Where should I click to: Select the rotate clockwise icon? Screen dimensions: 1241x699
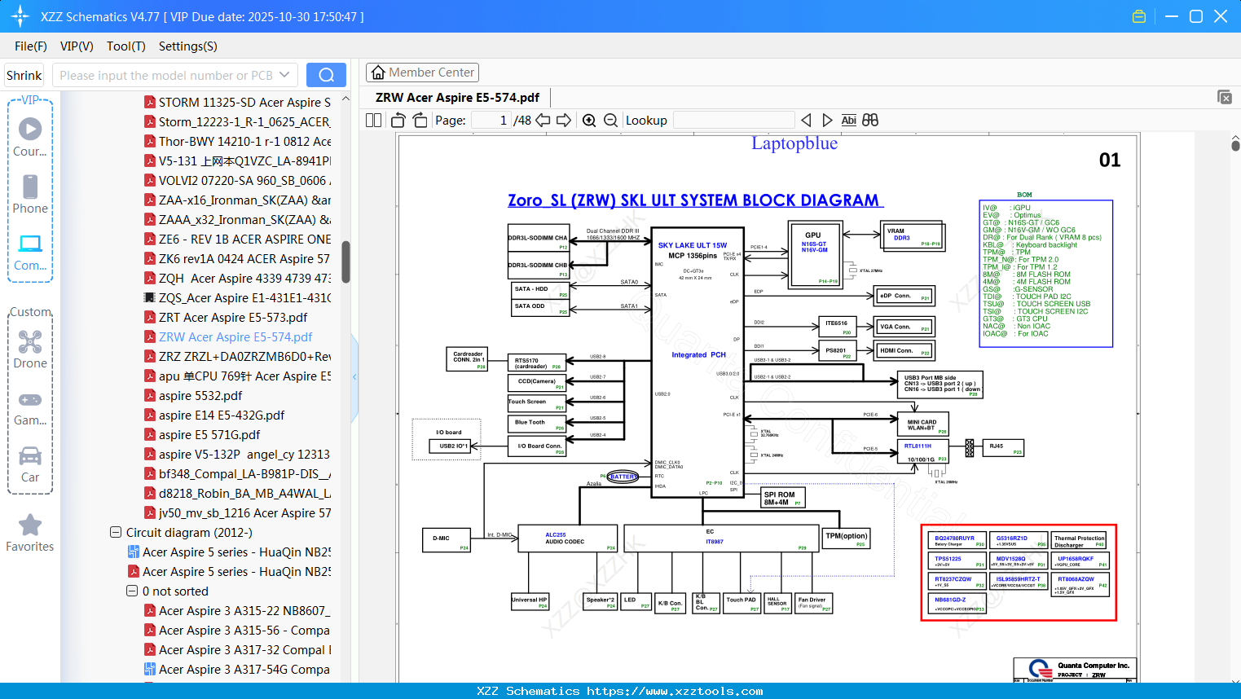pyautogui.click(x=419, y=120)
